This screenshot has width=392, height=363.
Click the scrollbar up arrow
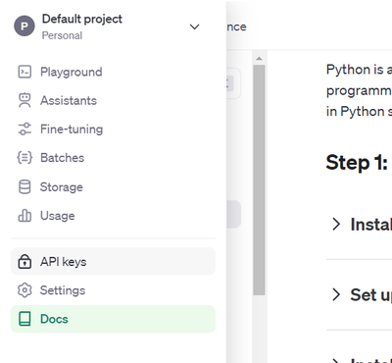[x=259, y=59]
